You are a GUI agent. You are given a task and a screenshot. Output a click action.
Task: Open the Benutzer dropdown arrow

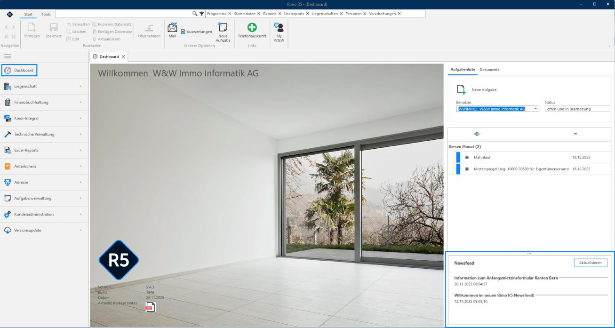[535, 109]
